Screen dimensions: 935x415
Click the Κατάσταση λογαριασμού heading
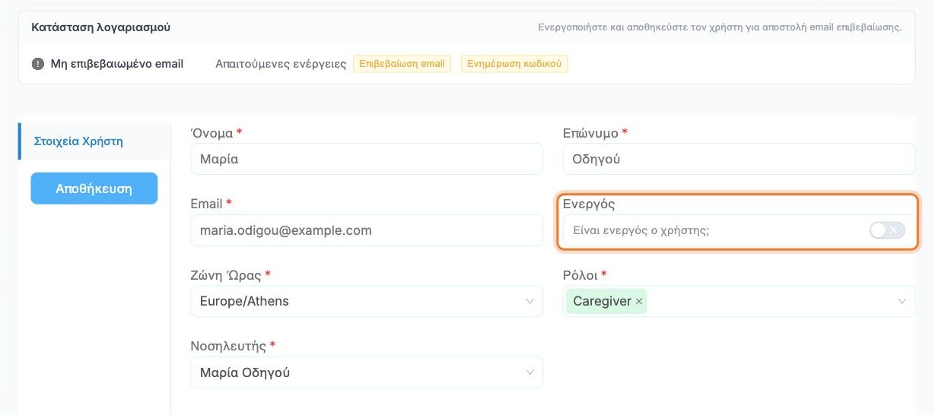[x=101, y=27]
